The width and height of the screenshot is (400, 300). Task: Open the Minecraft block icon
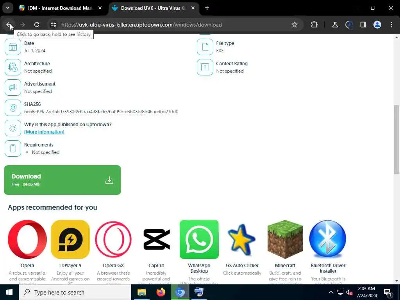pyautogui.click(x=285, y=239)
